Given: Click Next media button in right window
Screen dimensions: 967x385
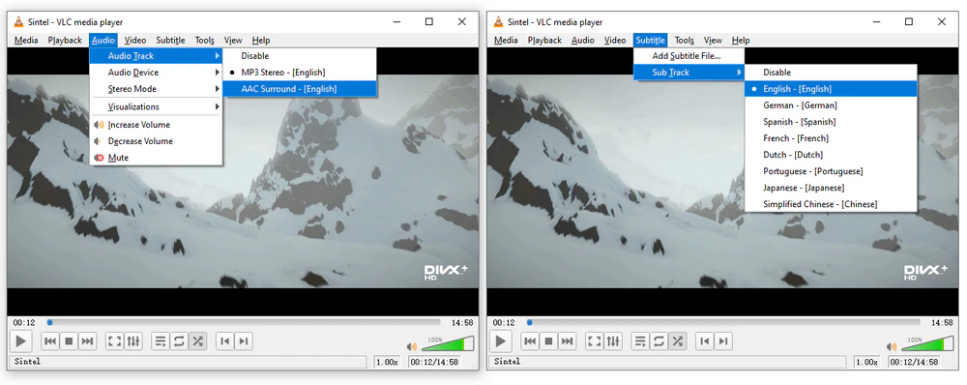Looking at the screenshot, I should click(567, 341).
